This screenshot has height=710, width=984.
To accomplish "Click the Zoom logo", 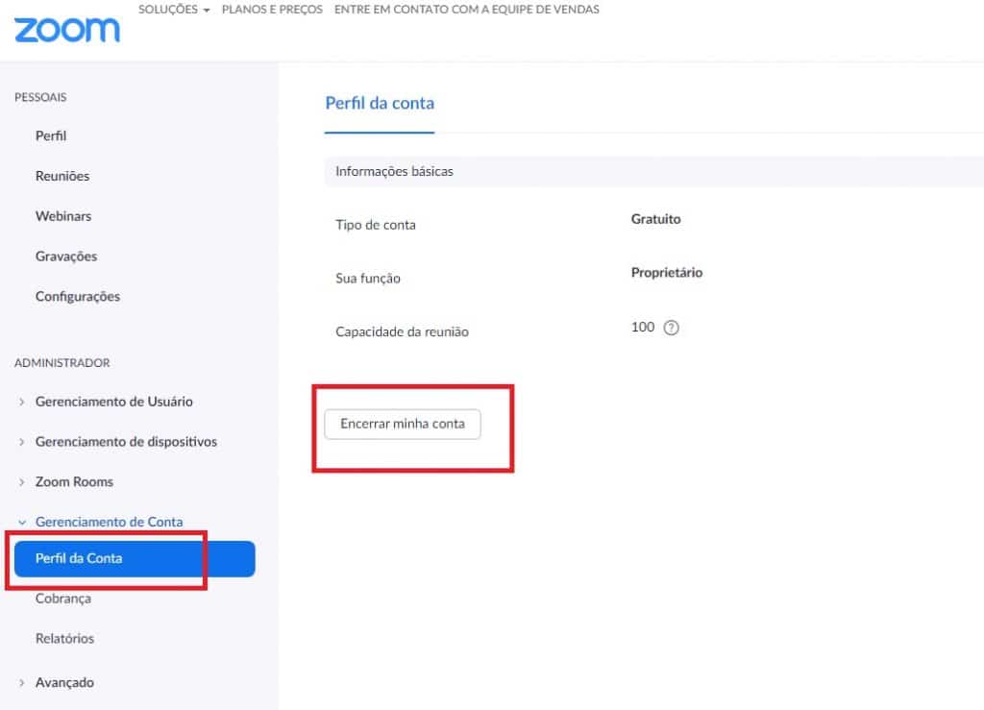I will pyautogui.click(x=67, y=30).
